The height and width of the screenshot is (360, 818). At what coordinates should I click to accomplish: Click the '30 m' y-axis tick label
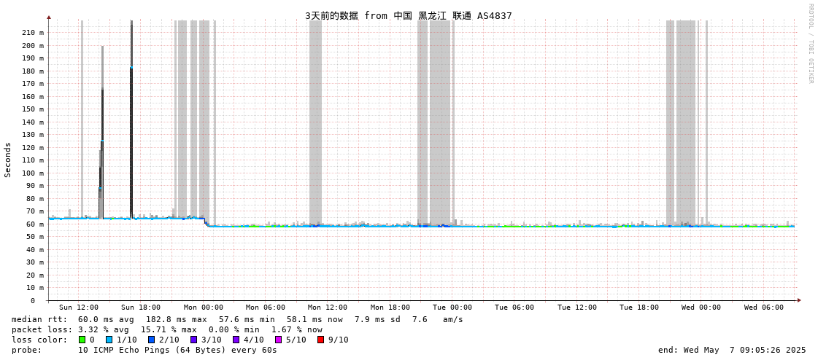[x=36, y=262]
